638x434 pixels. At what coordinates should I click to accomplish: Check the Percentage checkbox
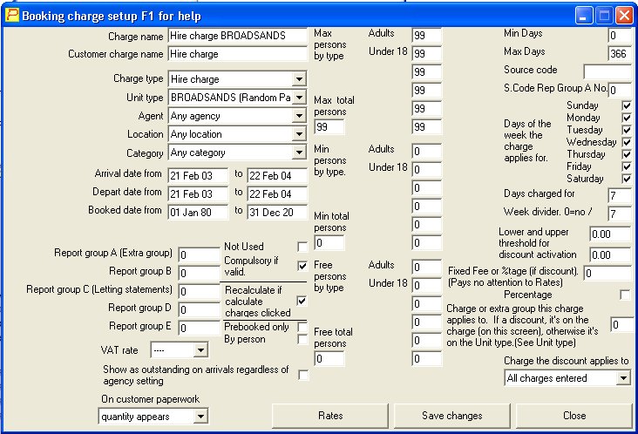coord(625,295)
